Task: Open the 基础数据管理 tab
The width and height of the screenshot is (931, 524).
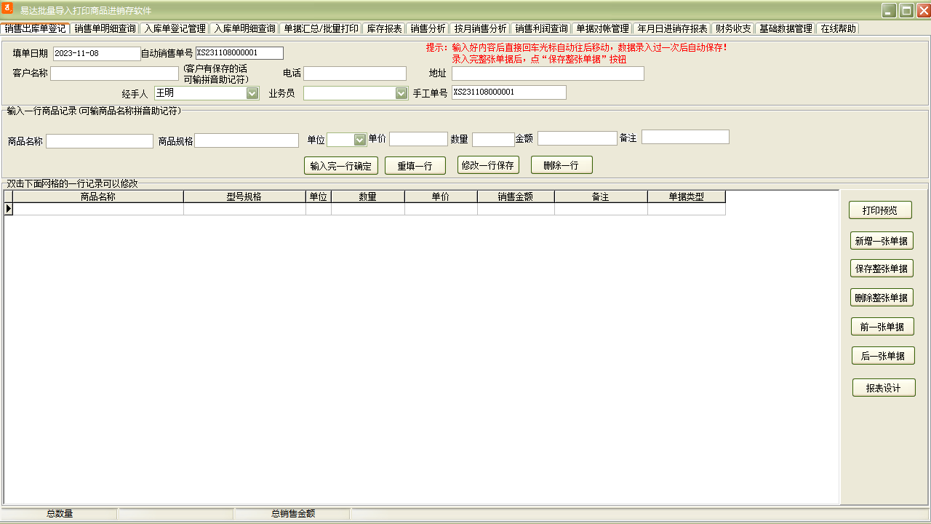Action: click(x=786, y=29)
